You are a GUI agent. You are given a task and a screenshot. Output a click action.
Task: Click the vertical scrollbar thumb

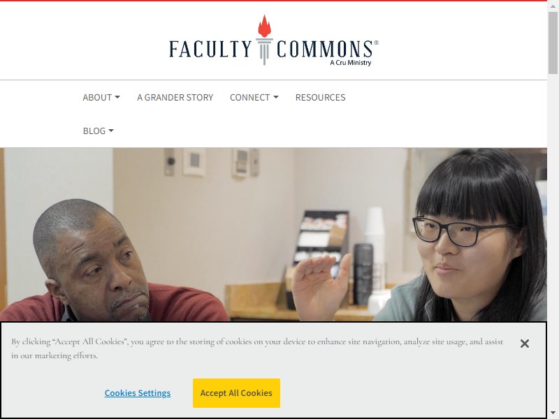tap(553, 43)
